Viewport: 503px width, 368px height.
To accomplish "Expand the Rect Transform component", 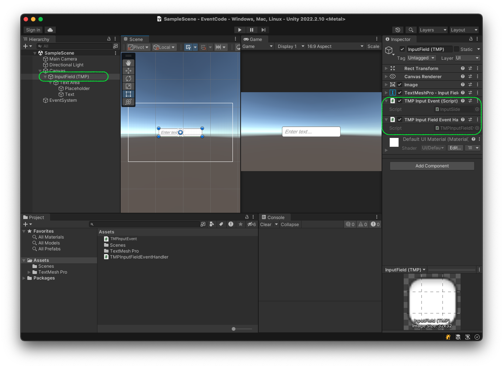I will coord(386,68).
